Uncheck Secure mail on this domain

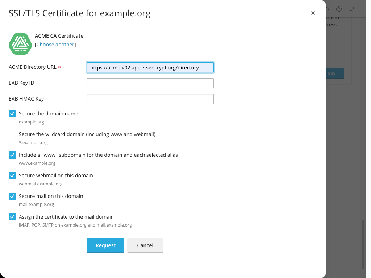coord(12,196)
